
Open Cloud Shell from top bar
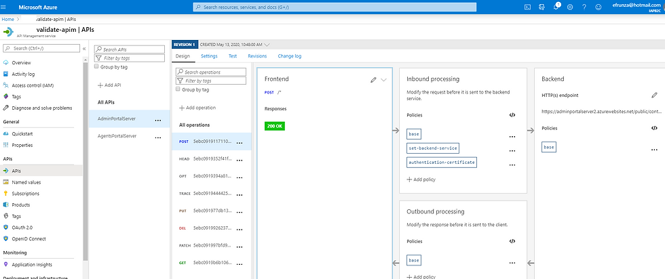point(528,7)
